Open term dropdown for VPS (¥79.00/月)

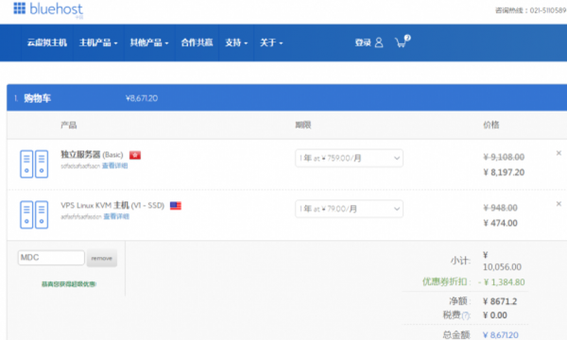[349, 209]
